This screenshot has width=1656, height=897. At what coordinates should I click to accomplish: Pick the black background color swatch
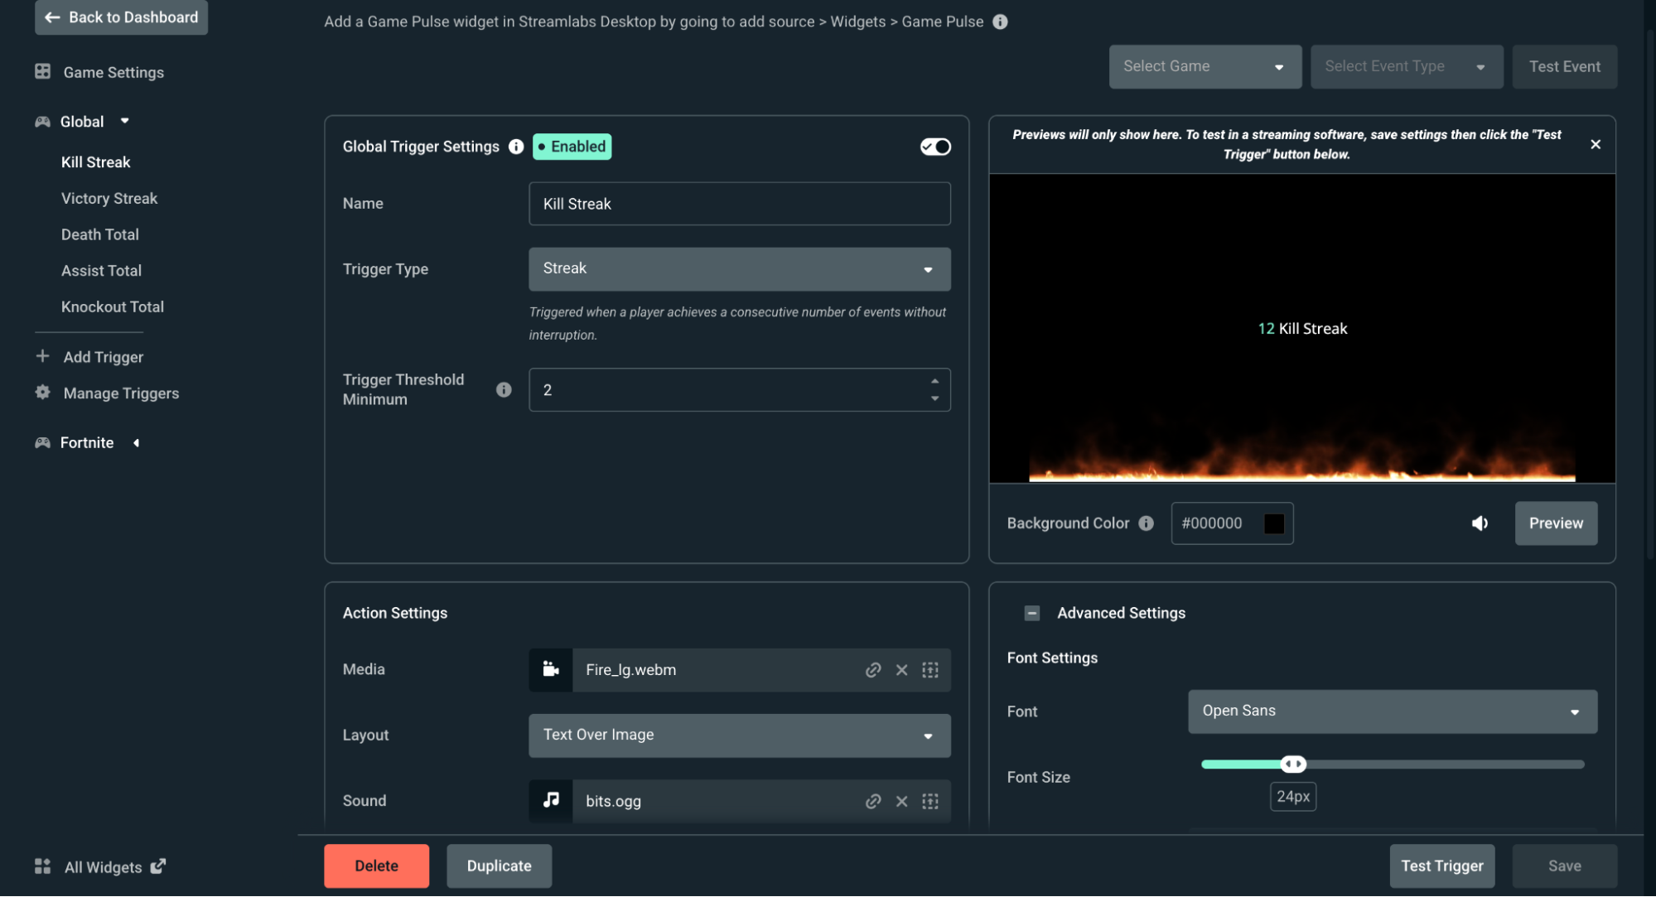pyautogui.click(x=1273, y=523)
